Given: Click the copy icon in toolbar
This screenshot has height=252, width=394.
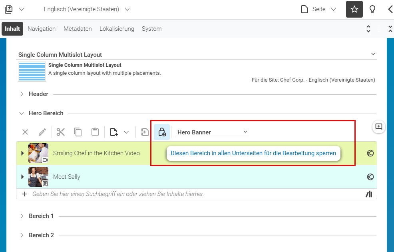Looking at the screenshot, I should click(78, 132).
